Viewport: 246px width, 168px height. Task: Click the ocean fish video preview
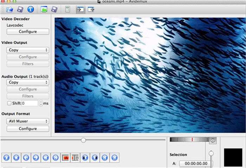(150, 75)
